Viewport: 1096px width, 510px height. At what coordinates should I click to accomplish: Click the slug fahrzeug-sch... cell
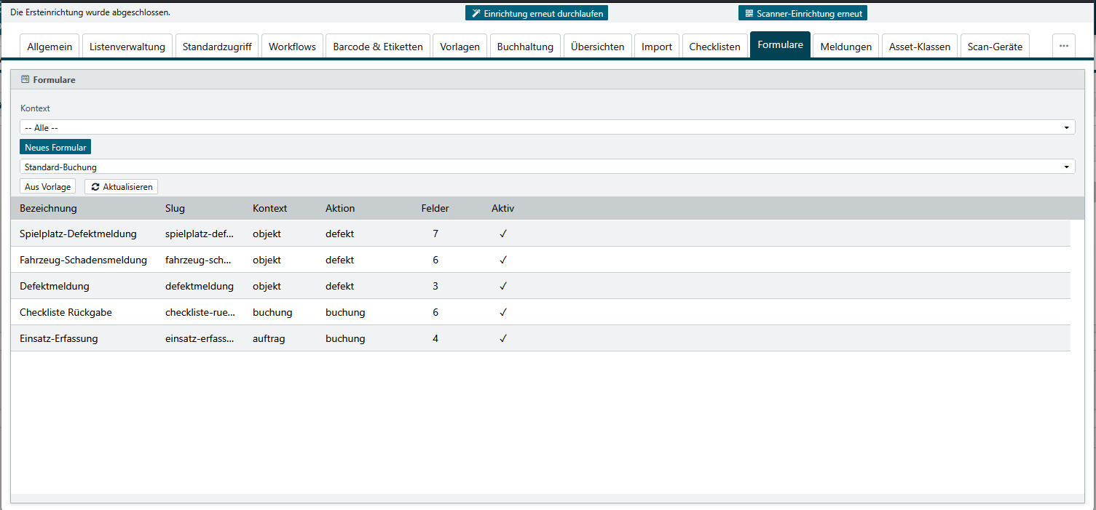click(x=198, y=260)
